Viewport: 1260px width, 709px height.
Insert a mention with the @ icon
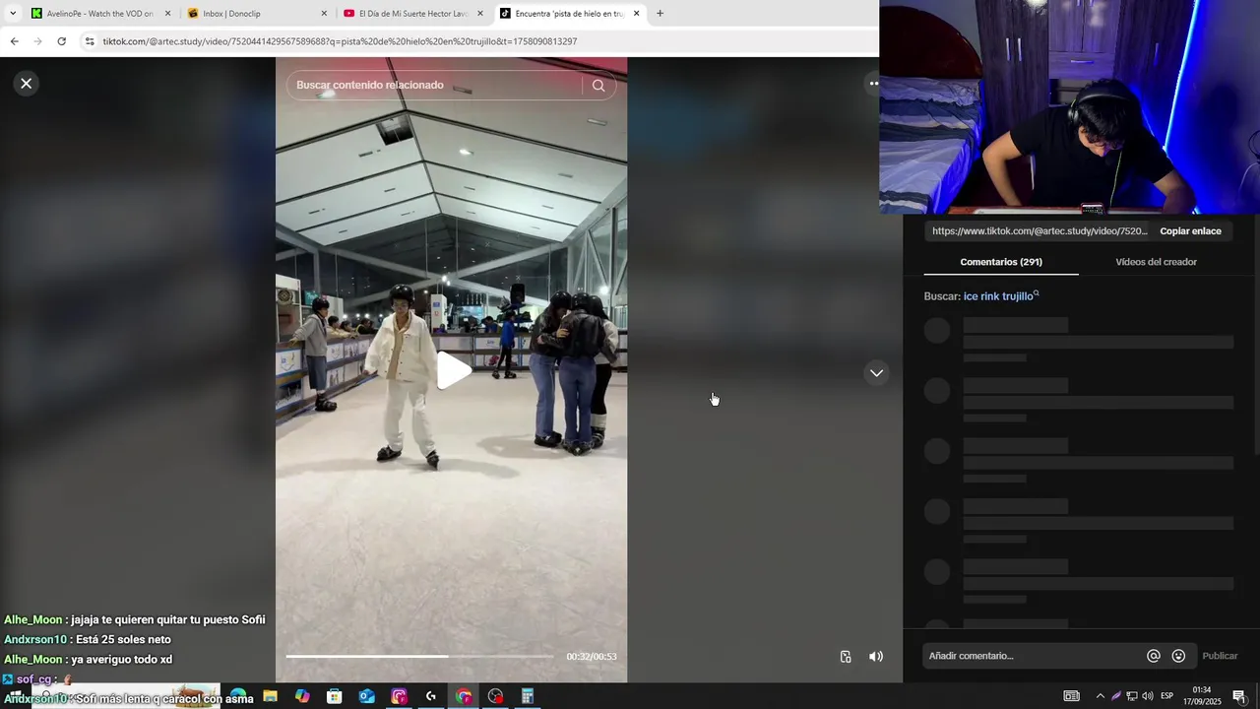click(x=1154, y=656)
